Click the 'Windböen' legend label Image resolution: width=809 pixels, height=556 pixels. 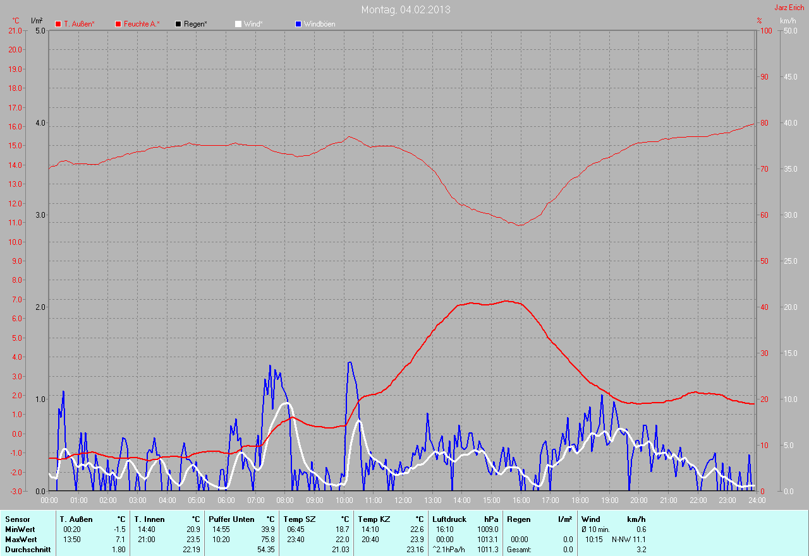(x=319, y=24)
